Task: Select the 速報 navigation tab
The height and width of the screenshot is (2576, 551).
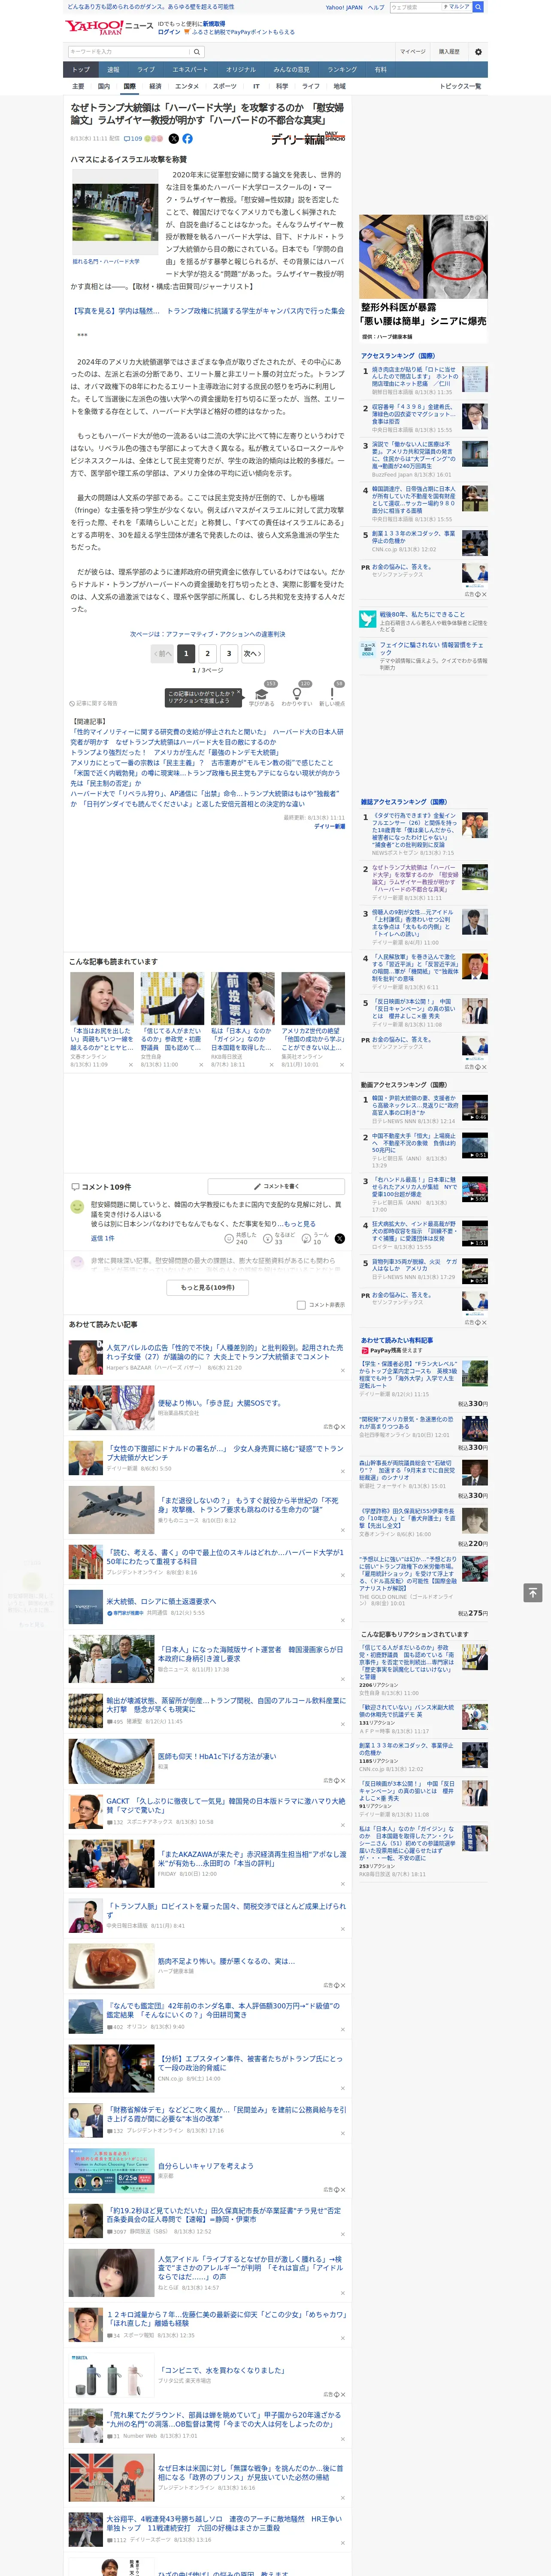Action: click(113, 70)
